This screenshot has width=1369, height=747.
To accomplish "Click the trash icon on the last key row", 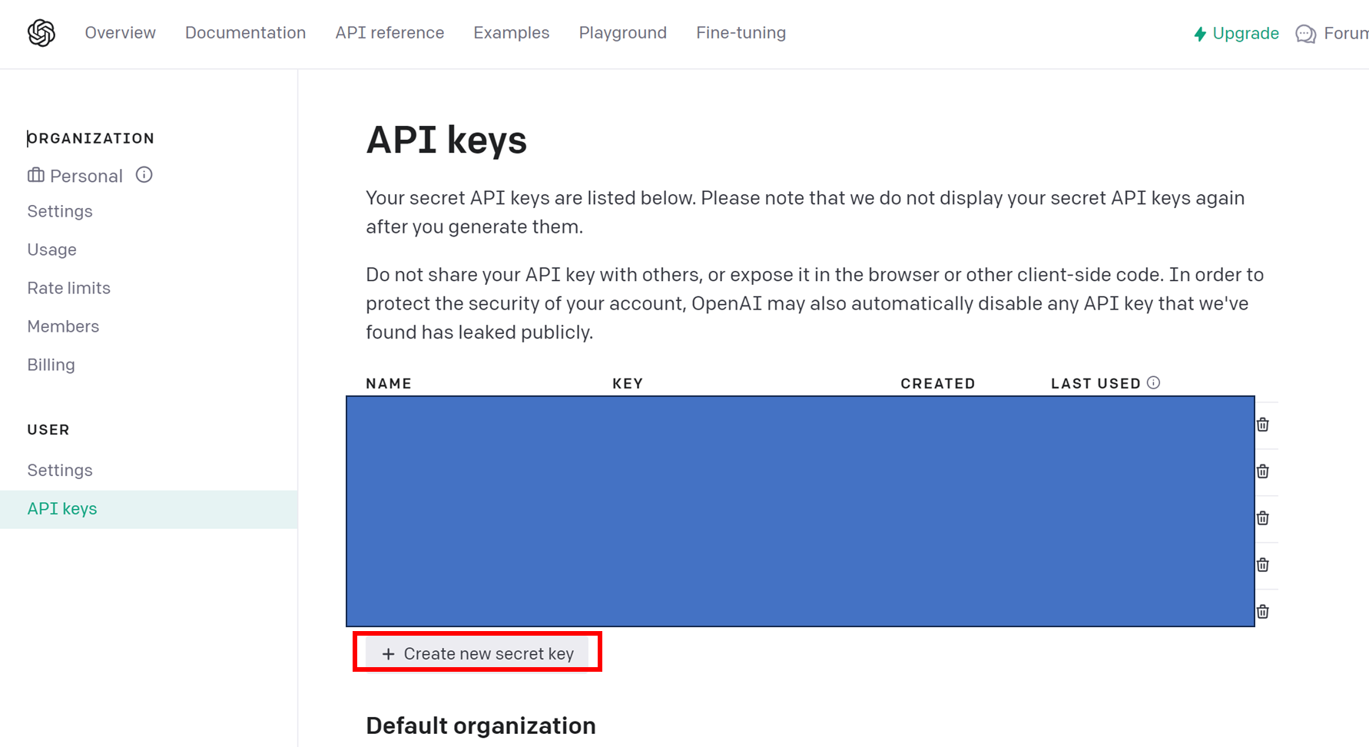I will tap(1262, 611).
